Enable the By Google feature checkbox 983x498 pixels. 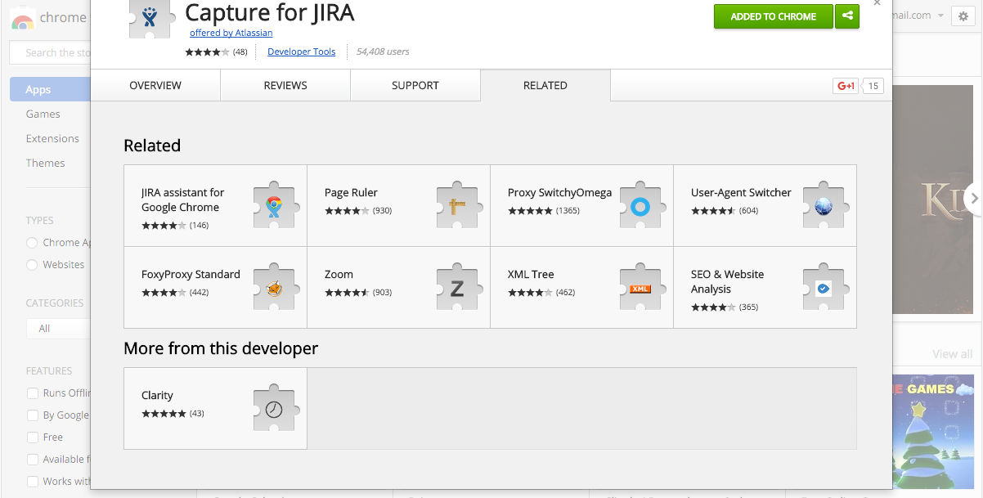[x=33, y=415]
